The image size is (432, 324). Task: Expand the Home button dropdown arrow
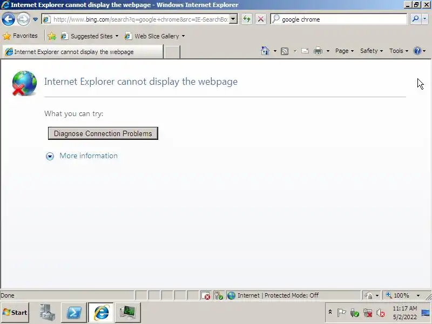click(275, 51)
